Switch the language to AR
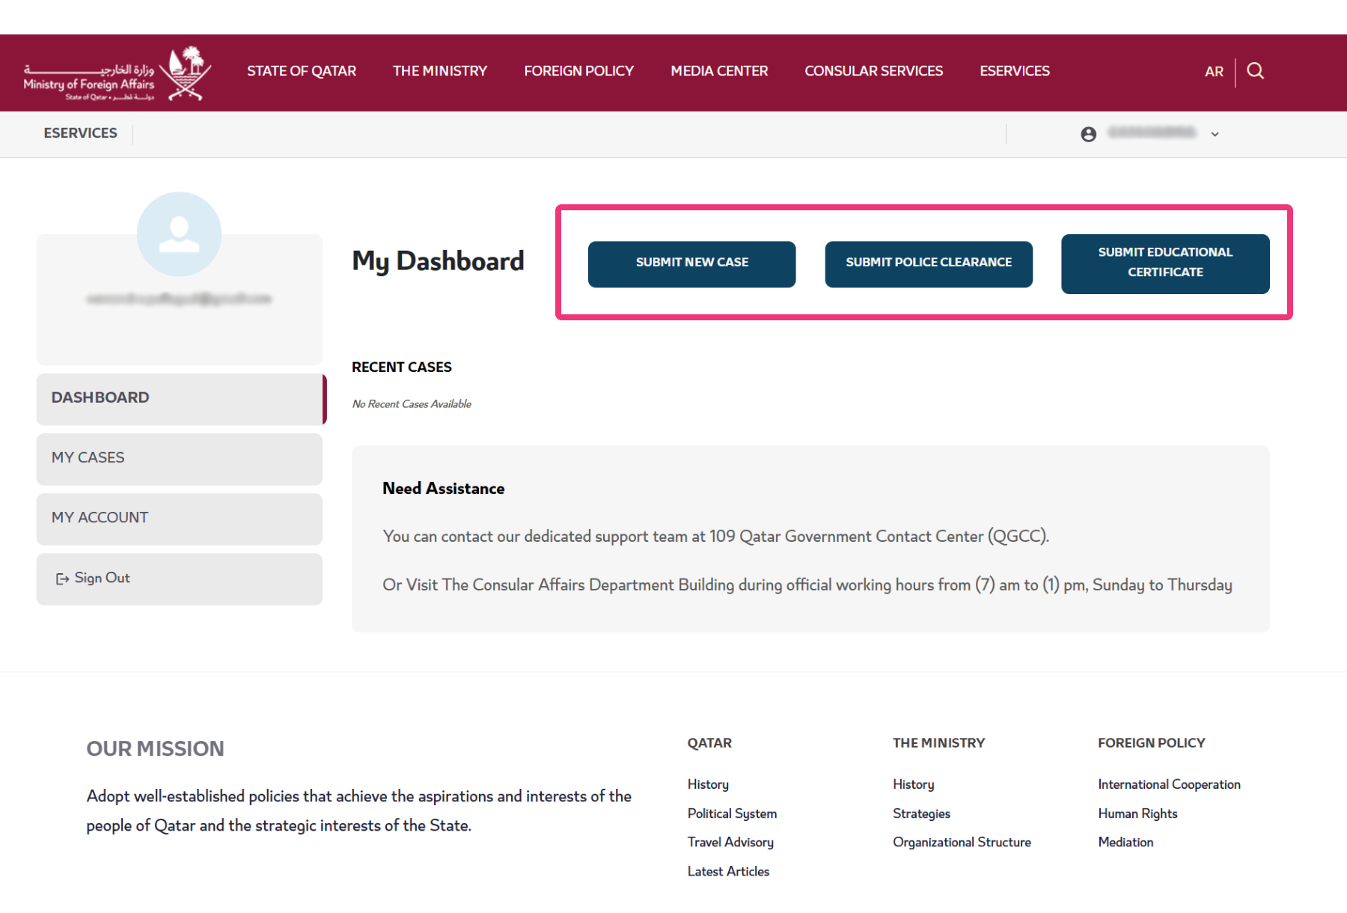The image size is (1347, 913). pyautogui.click(x=1214, y=72)
